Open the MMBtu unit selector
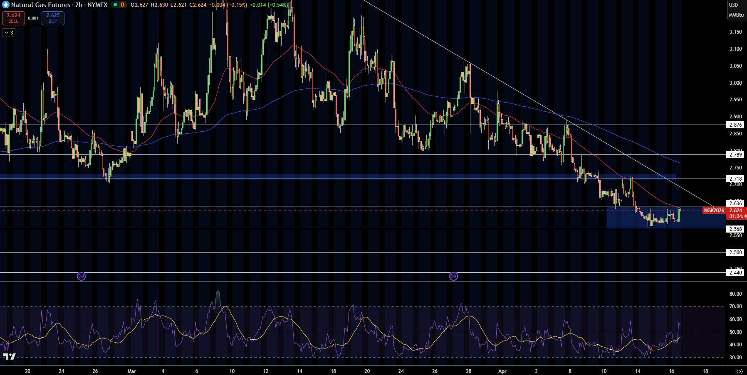747x375 pixels. (736, 15)
